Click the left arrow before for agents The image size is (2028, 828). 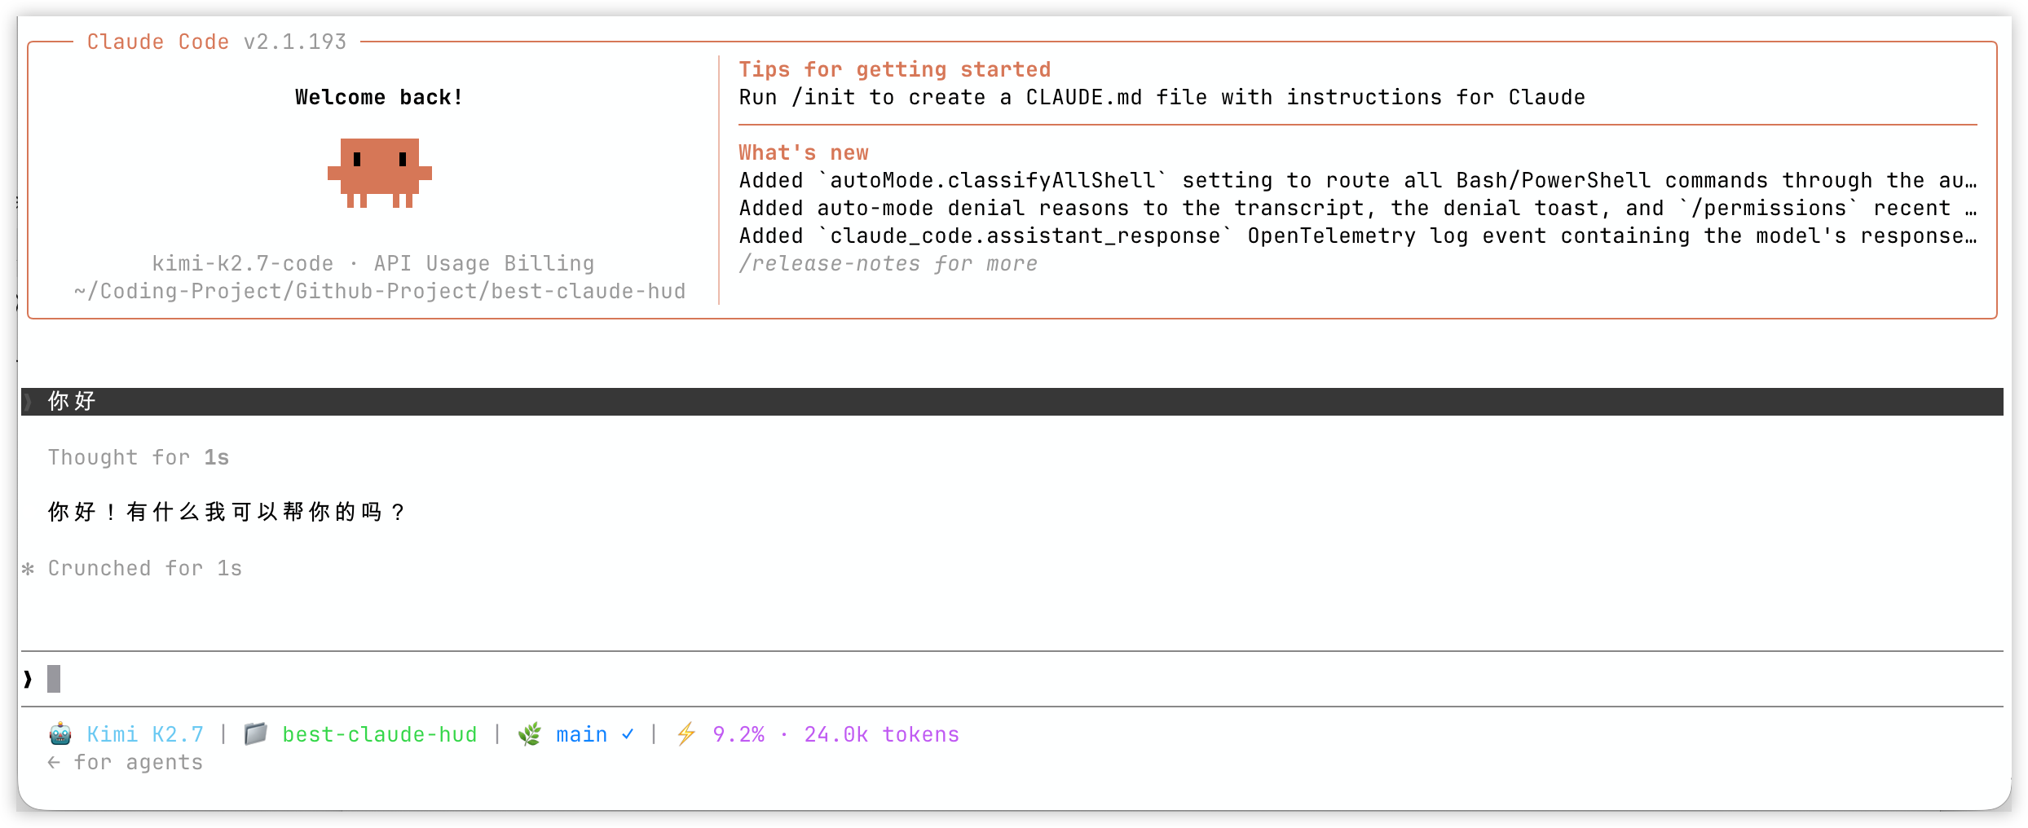click(54, 763)
